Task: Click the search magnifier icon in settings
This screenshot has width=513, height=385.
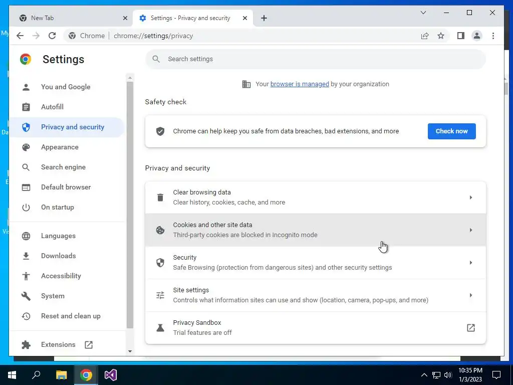Action: 156,59
